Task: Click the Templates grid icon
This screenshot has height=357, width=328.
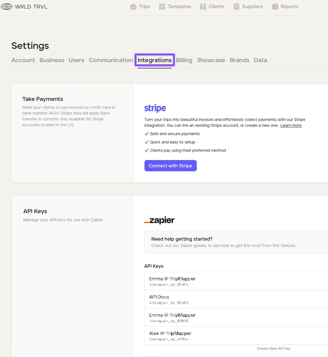Action: (x=162, y=7)
